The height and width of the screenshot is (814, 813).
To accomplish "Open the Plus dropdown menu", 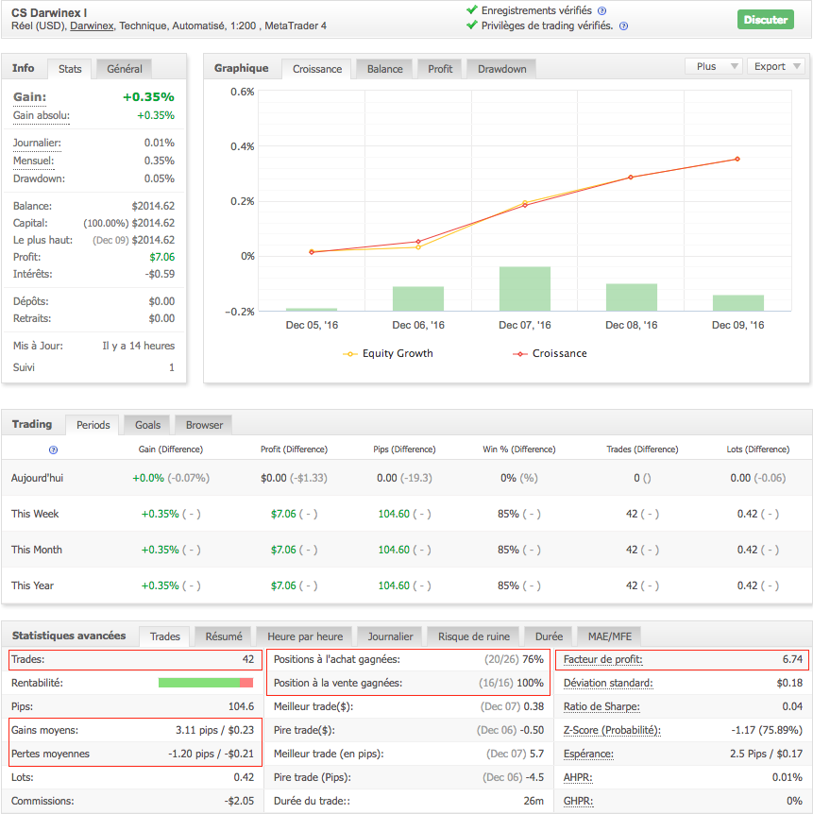I will (x=714, y=66).
